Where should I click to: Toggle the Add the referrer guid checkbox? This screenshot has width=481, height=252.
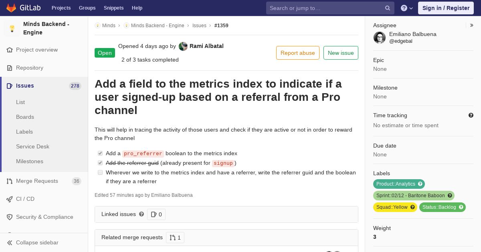click(x=100, y=163)
